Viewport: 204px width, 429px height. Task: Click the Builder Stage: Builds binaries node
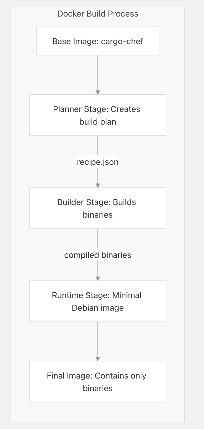98,208
